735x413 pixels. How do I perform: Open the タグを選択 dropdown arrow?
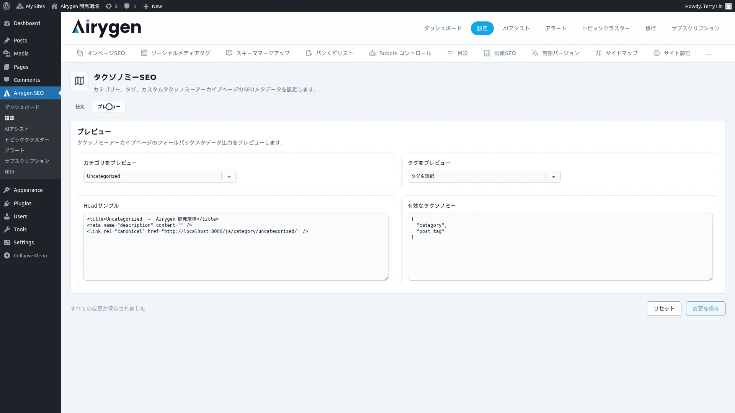click(554, 176)
